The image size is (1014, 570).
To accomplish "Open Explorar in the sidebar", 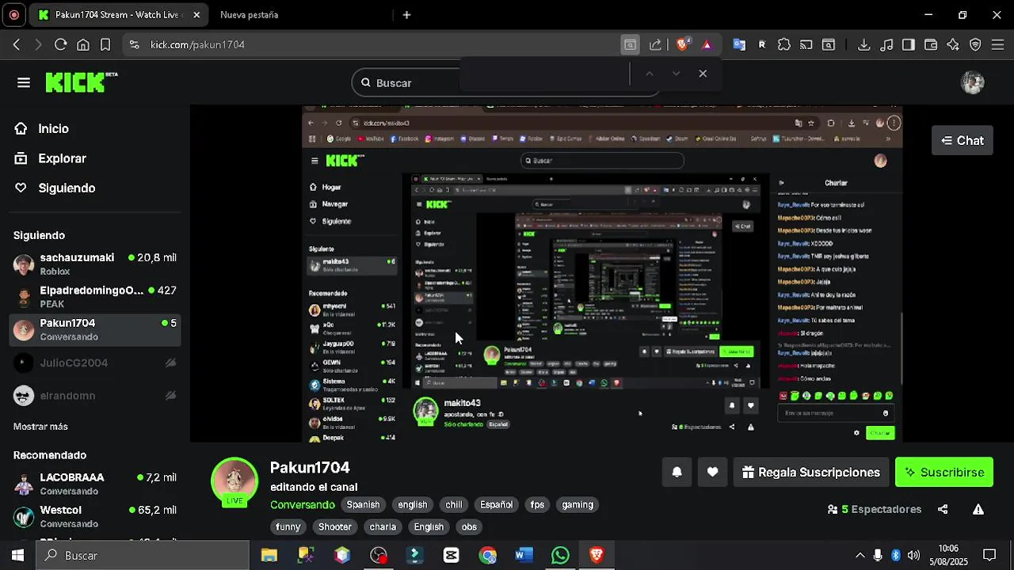I will 62,158.
